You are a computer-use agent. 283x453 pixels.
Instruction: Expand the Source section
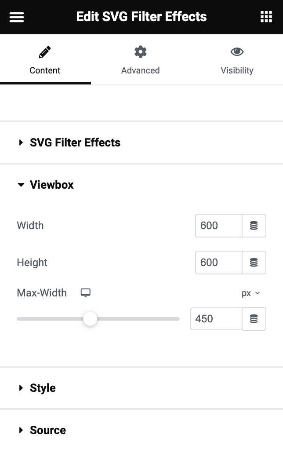[47, 430]
